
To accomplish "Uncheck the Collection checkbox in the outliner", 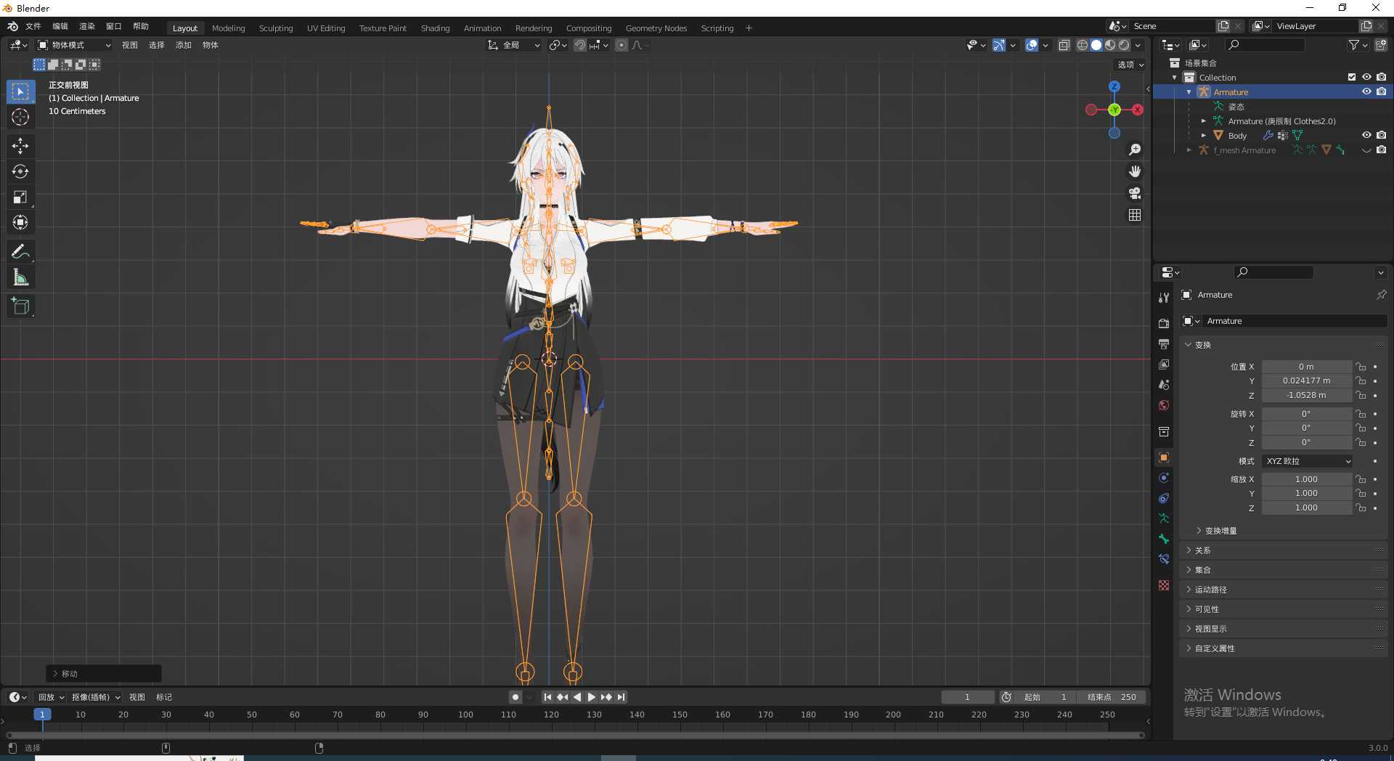I will [1351, 77].
